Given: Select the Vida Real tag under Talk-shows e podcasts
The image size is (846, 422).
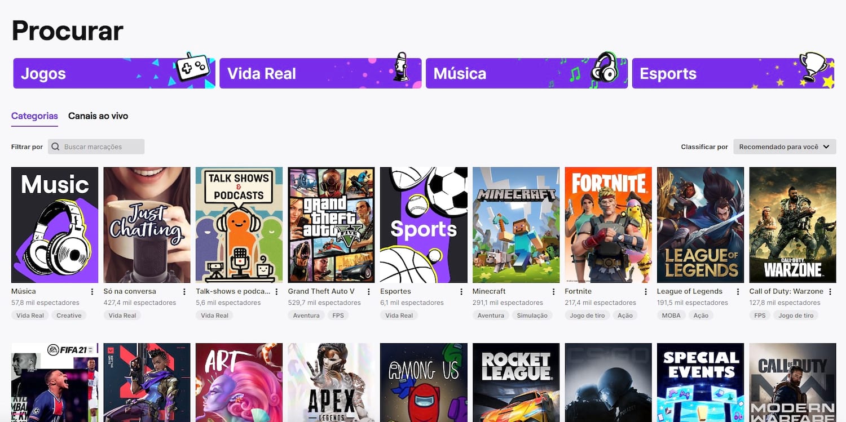Looking at the screenshot, I should (x=215, y=316).
